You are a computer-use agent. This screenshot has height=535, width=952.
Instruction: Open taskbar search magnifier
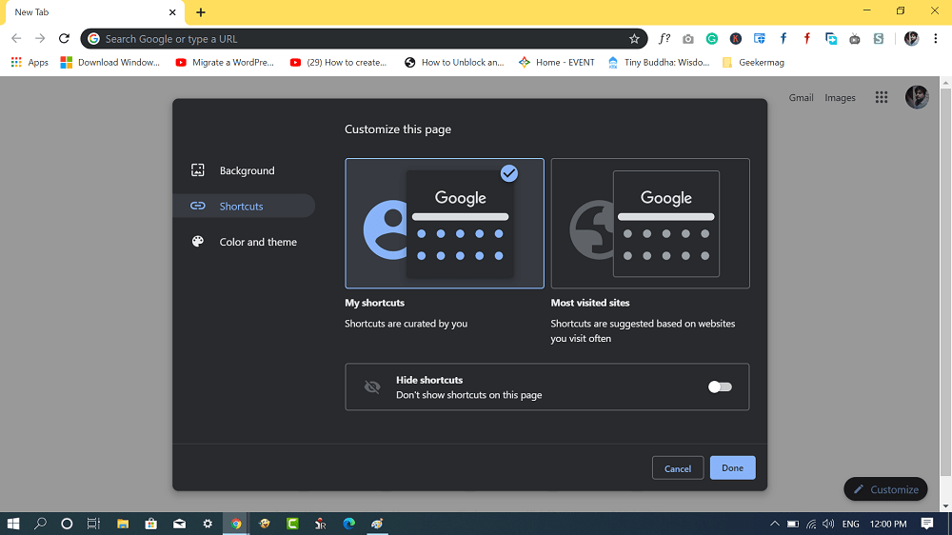[x=40, y=524]
